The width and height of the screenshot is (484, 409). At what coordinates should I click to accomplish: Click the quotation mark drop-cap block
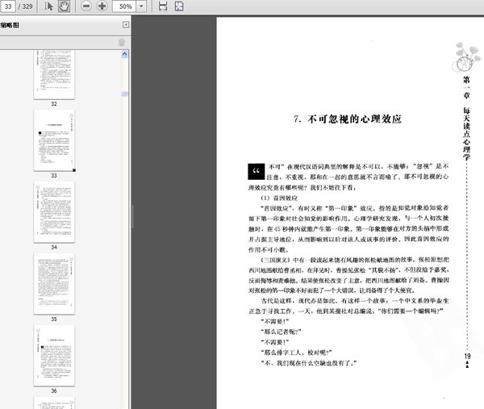click(x=257, y=172)
